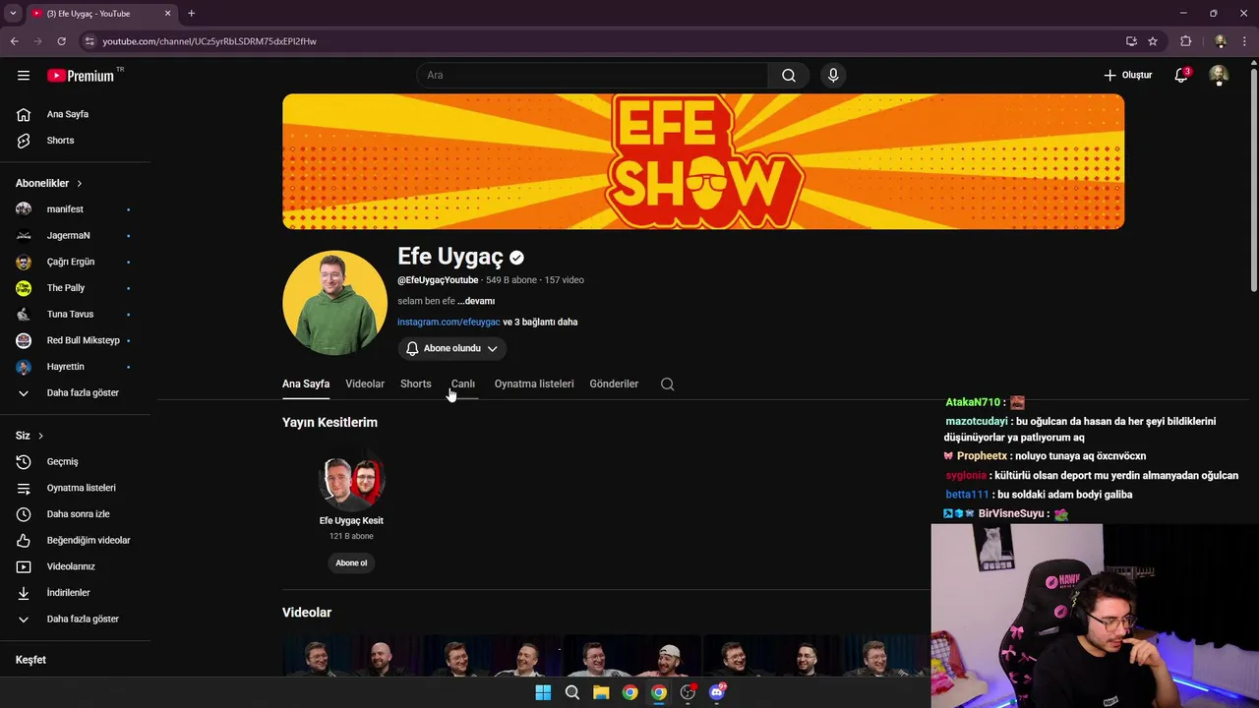Switch to the Oynatma listeleri tab
The width and height of the screenshot is (1259, 708).
(x=534, y=383)
